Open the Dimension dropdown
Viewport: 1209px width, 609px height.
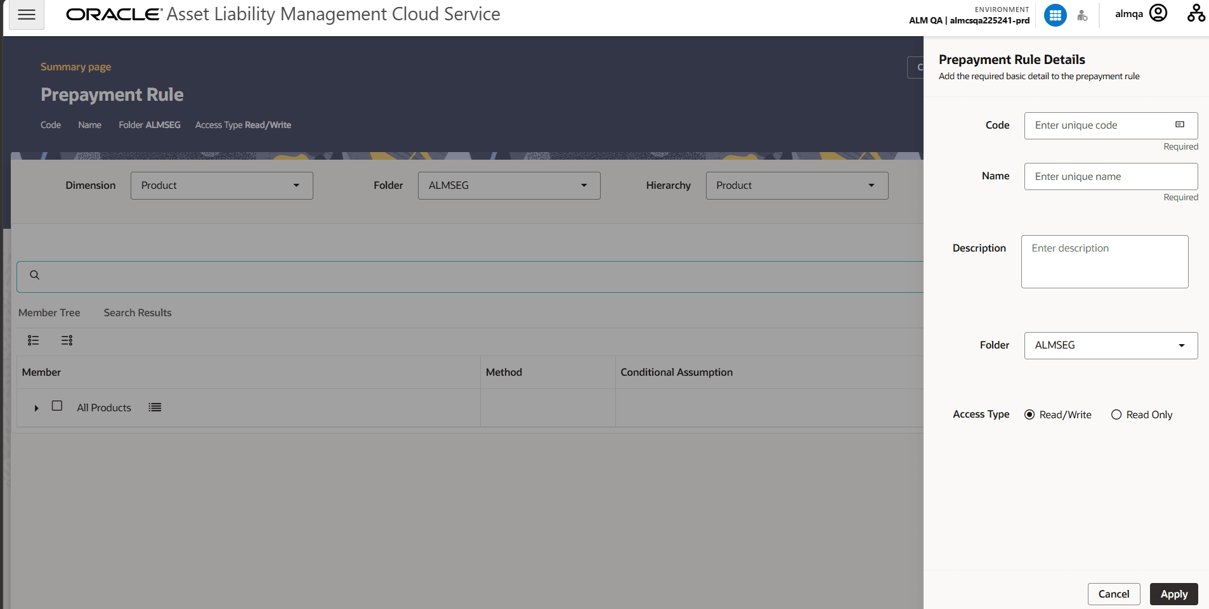[x=222, y=186]
